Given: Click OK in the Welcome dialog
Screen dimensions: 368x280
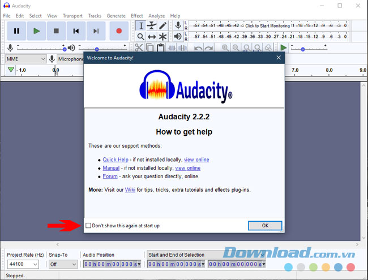Looking at the screenshot, I should tap(265, 226).
